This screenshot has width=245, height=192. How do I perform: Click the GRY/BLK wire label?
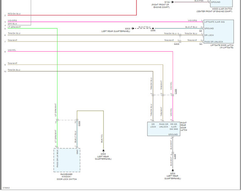[x=12, y=24]
